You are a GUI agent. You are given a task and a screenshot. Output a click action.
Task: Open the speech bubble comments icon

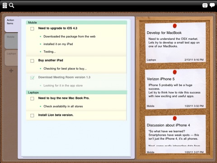[212, 5]
